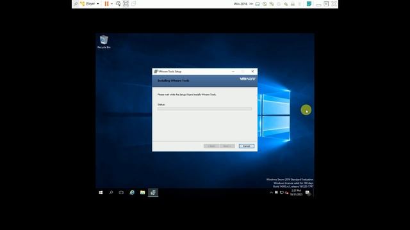
Task: Show hidden system tray icons
Action: (x=271, y=193)
